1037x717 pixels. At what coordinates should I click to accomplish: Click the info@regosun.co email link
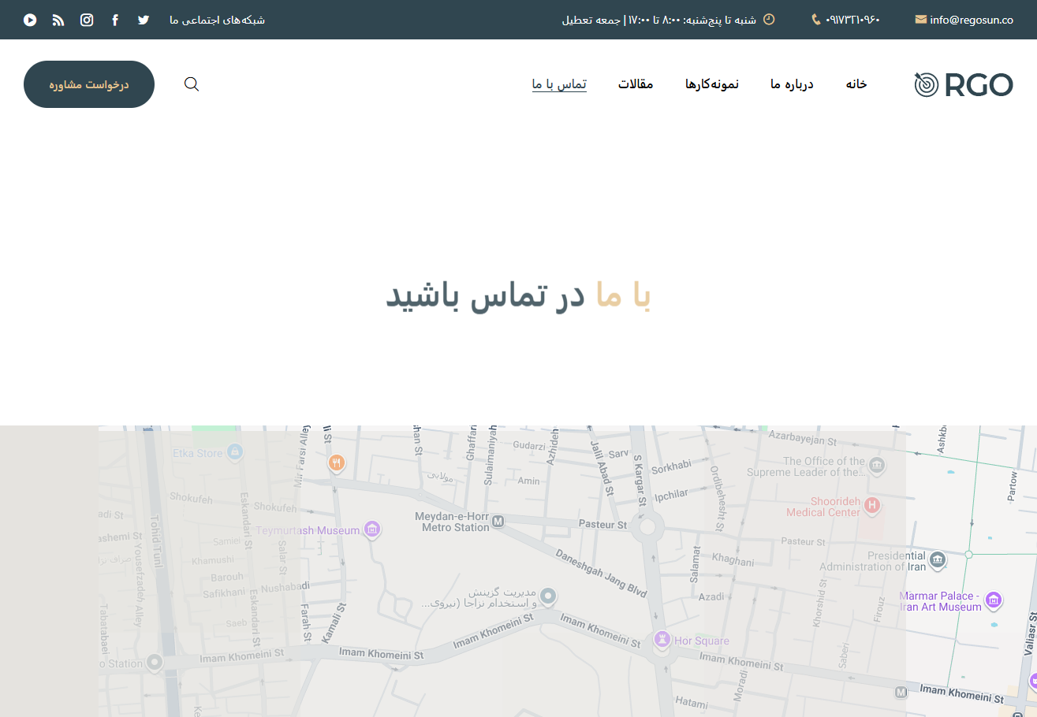point(971,20)
